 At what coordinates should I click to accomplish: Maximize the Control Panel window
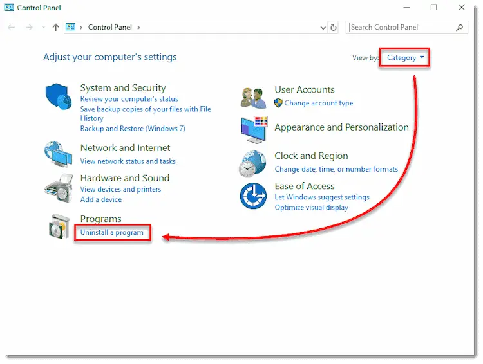pos(433,7)
